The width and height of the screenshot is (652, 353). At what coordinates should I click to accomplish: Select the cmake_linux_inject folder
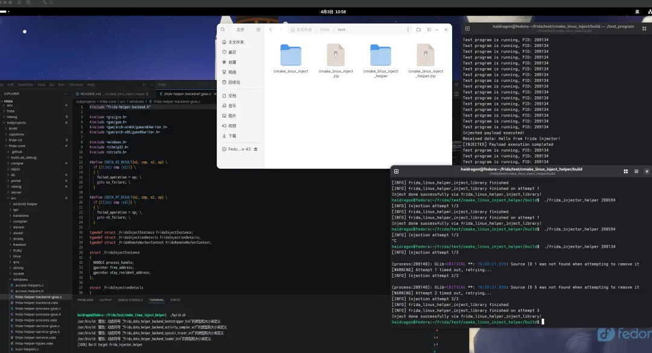click(x=290, y=59)
